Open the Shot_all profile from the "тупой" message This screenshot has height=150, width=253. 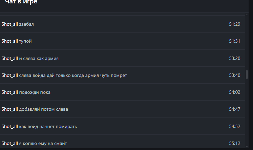pyautogui.click(x=9, y=41)
